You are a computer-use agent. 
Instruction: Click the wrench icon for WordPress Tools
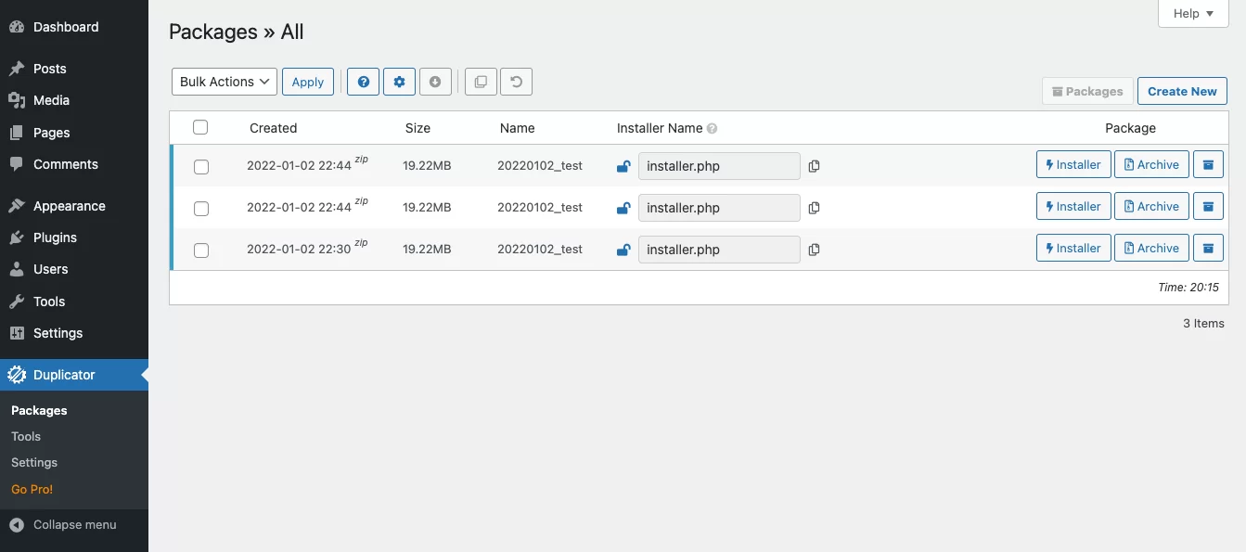pos(17,302)
